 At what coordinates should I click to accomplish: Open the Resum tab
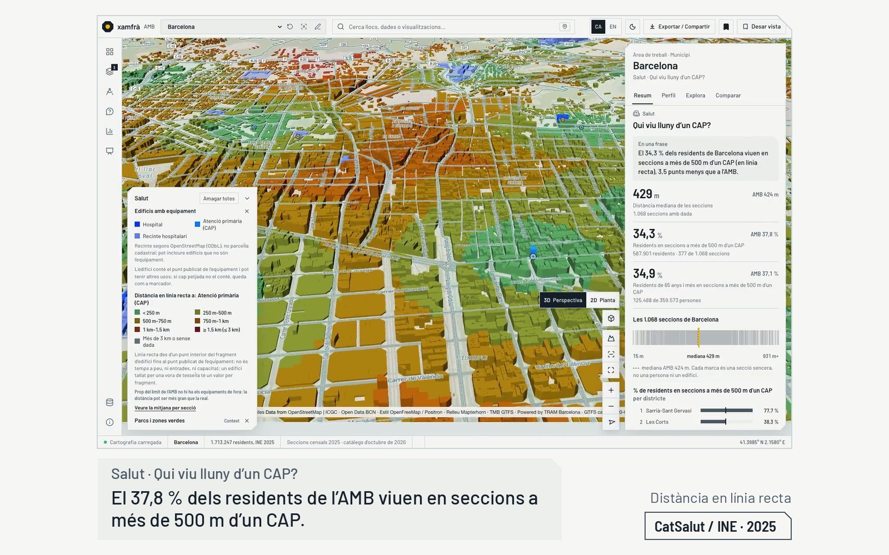(x=642, y=95)
